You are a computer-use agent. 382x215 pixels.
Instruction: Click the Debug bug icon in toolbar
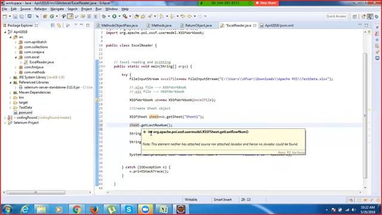[x=104, y=16]
